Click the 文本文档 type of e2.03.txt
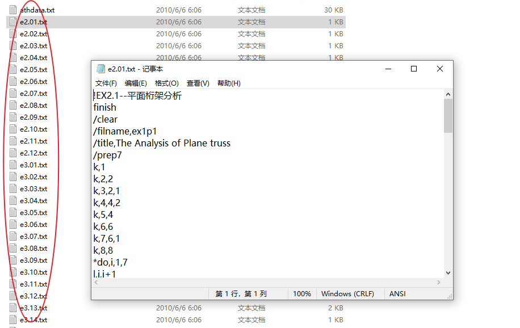The image size is (520, 328). (x=251, y=46)
